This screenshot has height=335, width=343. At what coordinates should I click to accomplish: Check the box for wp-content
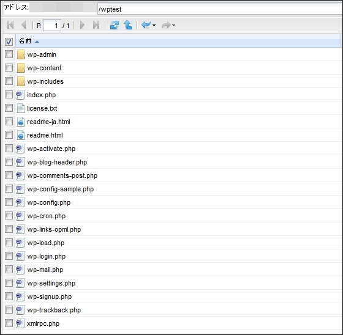pos(9,68)
